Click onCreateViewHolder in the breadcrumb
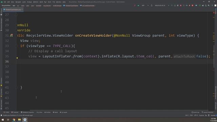This screenshot has height=122, width=217. coord(87,5)
